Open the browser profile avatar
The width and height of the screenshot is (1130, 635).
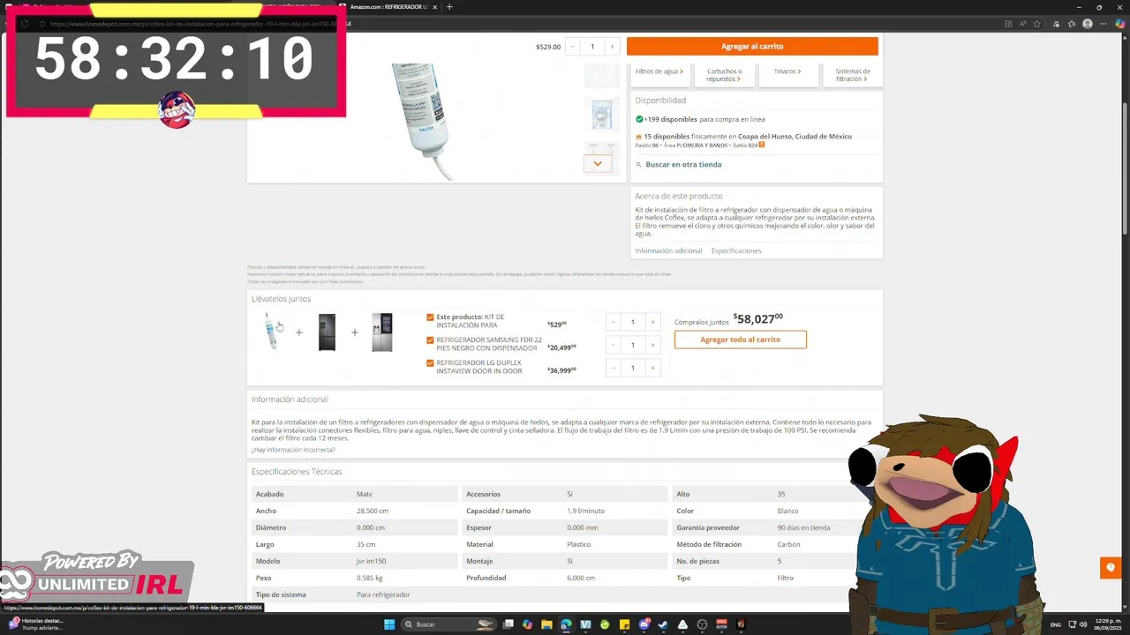(1088, 24)
